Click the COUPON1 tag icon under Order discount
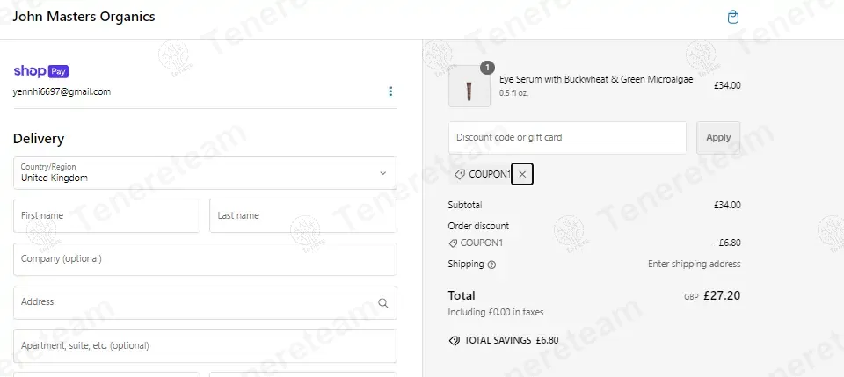This screenshot has height=377, width=844. pyautogui.click(x=453, y=243)
